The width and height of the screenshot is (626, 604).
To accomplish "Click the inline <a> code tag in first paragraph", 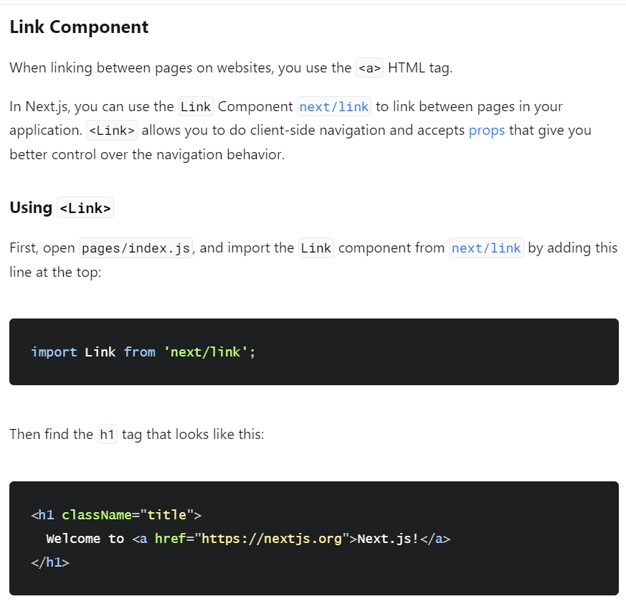I will tap(370, 68).
